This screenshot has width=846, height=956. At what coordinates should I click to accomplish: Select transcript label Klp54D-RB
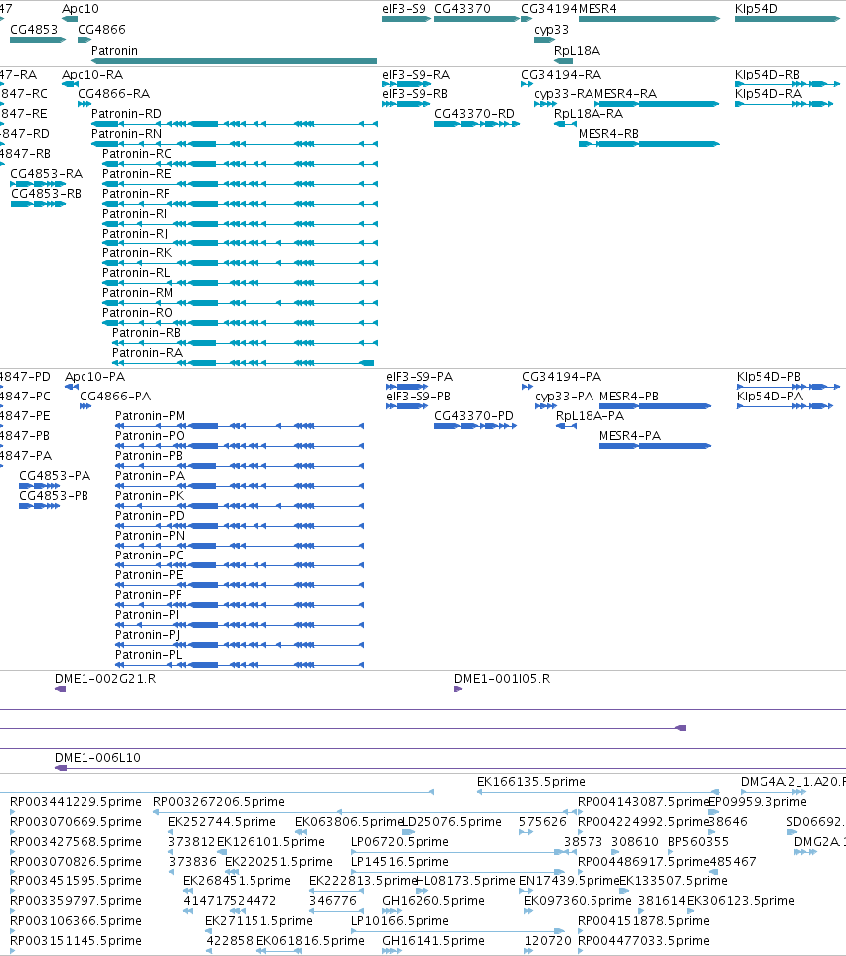(767, 75)
